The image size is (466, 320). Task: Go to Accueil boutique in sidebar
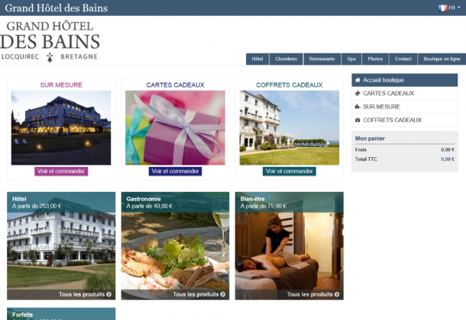coord(404,80)
